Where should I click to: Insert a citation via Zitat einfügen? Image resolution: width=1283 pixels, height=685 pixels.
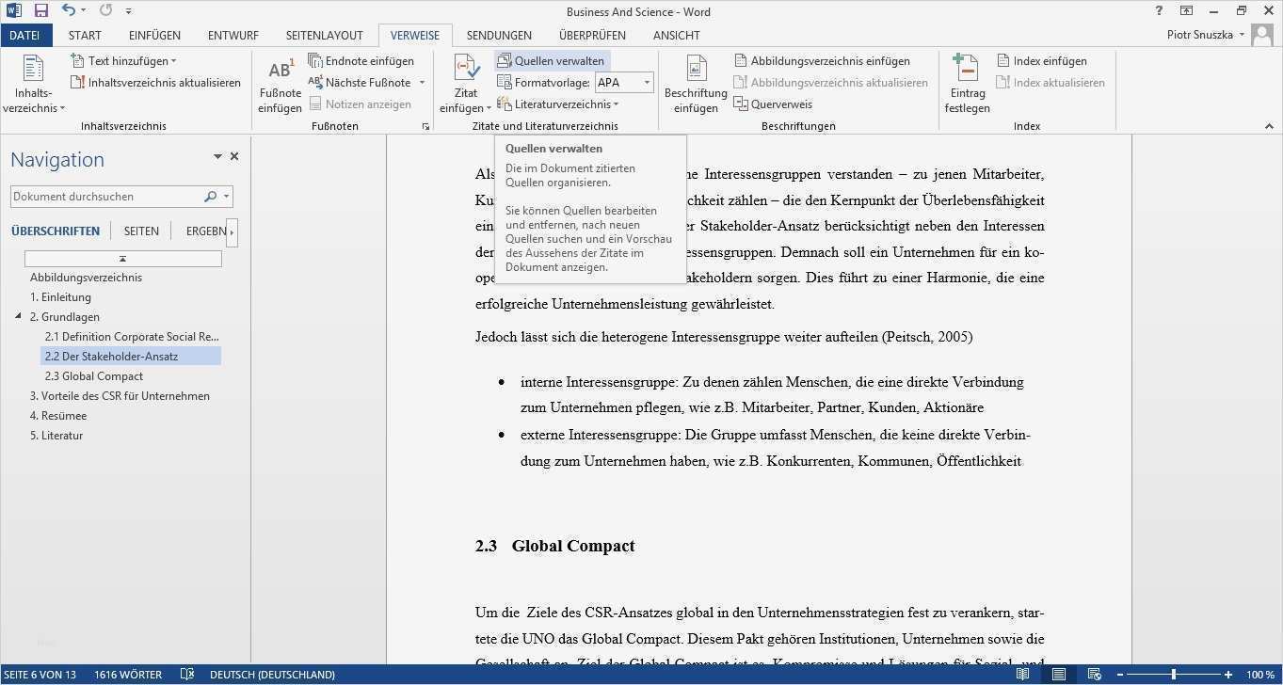coord(464,84)
